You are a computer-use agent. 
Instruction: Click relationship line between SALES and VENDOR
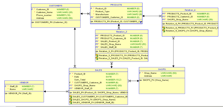(56, 92)
